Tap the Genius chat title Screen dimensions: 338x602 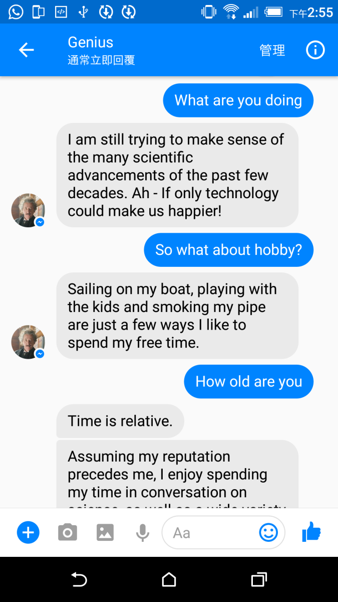click(x=90, y=42)
